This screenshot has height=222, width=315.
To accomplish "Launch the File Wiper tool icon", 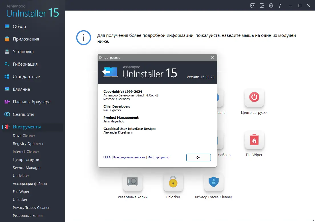I will click(254, 140).
